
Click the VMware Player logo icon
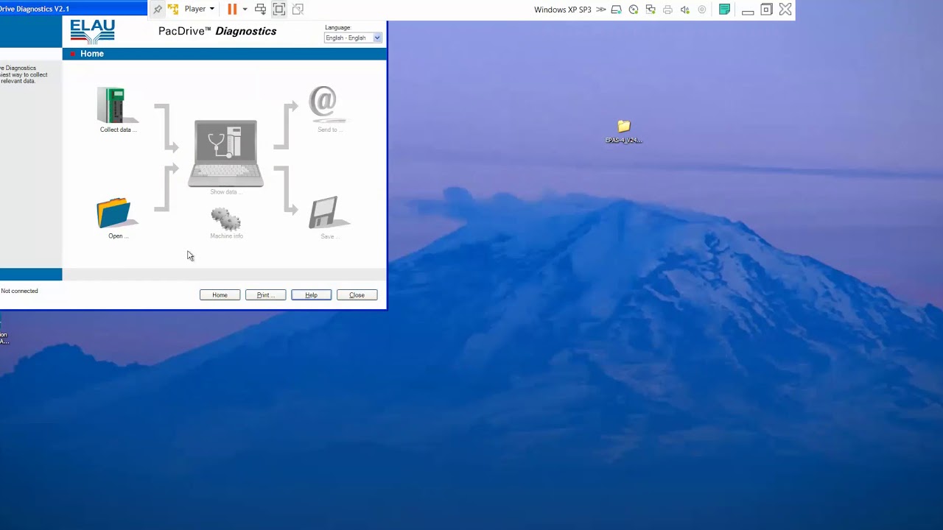pyautogui.click(x=173, y=9)
